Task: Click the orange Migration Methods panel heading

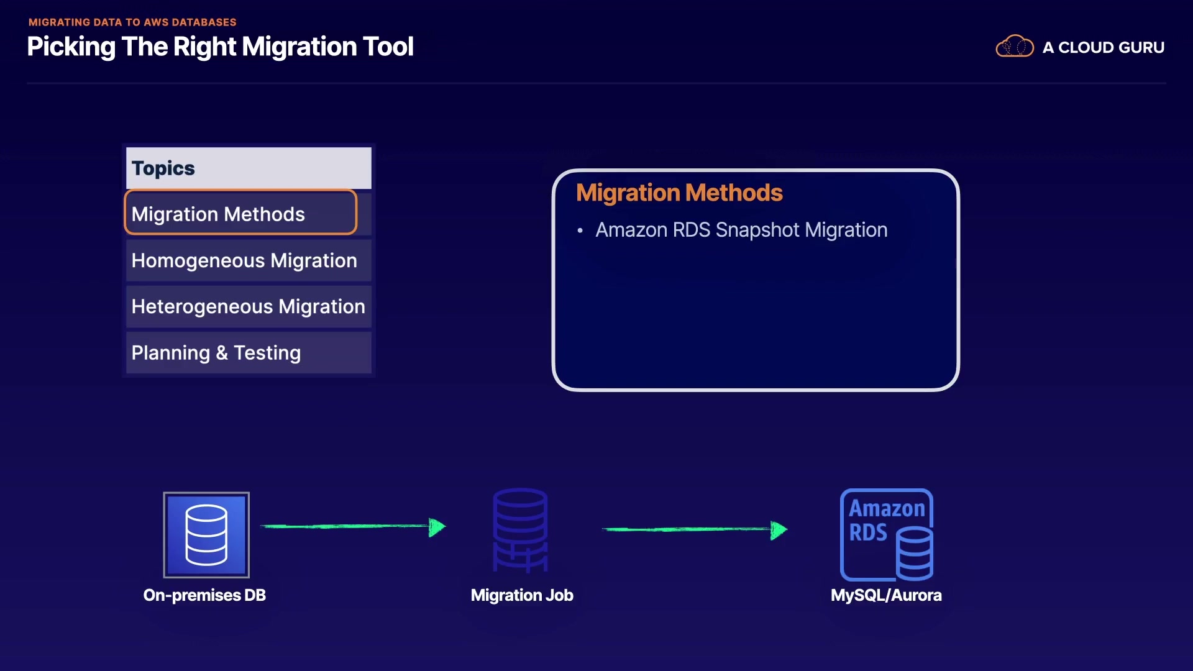Action: (679, 193)
